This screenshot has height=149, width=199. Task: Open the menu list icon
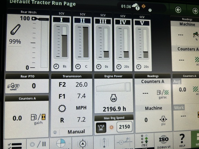(15, 146)
